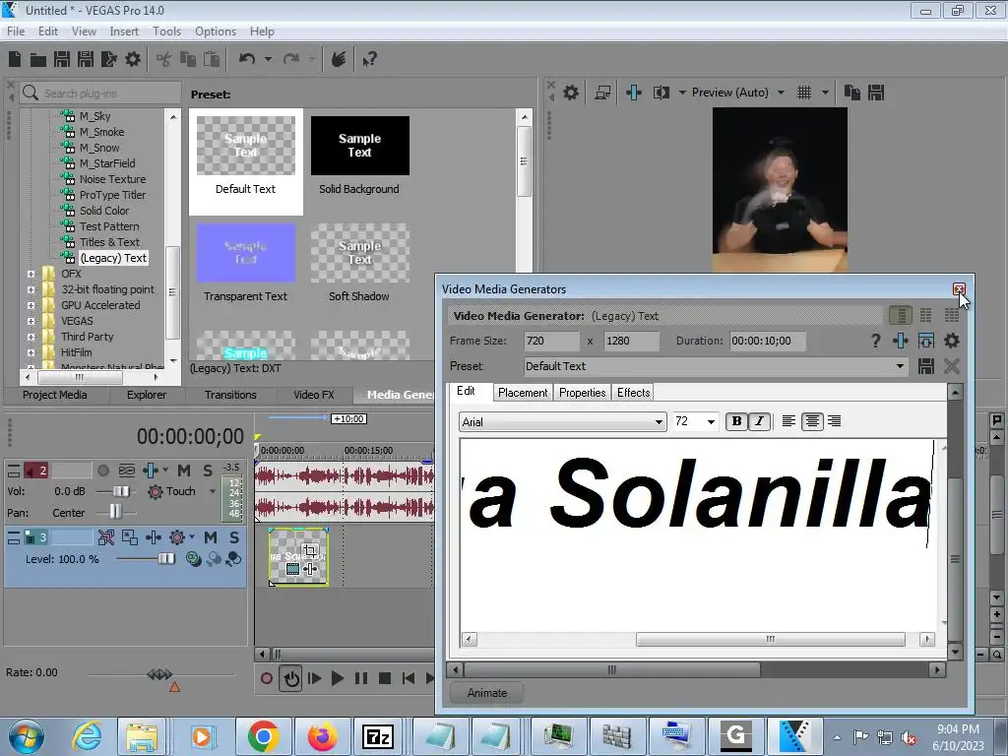
Task: Toggle the loop playback button
Action: click(291, 678)
